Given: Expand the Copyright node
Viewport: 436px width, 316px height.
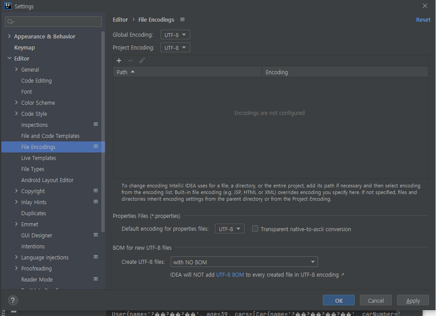Looking at the screenshot, I should 16,191.
